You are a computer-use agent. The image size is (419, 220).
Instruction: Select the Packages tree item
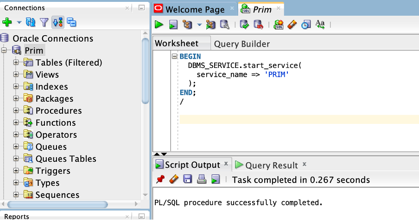[x=55, y=99]
